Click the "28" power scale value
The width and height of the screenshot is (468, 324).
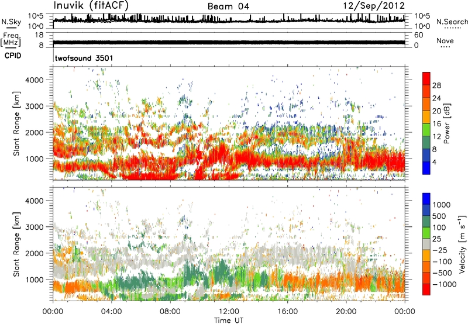coord(436,85)
